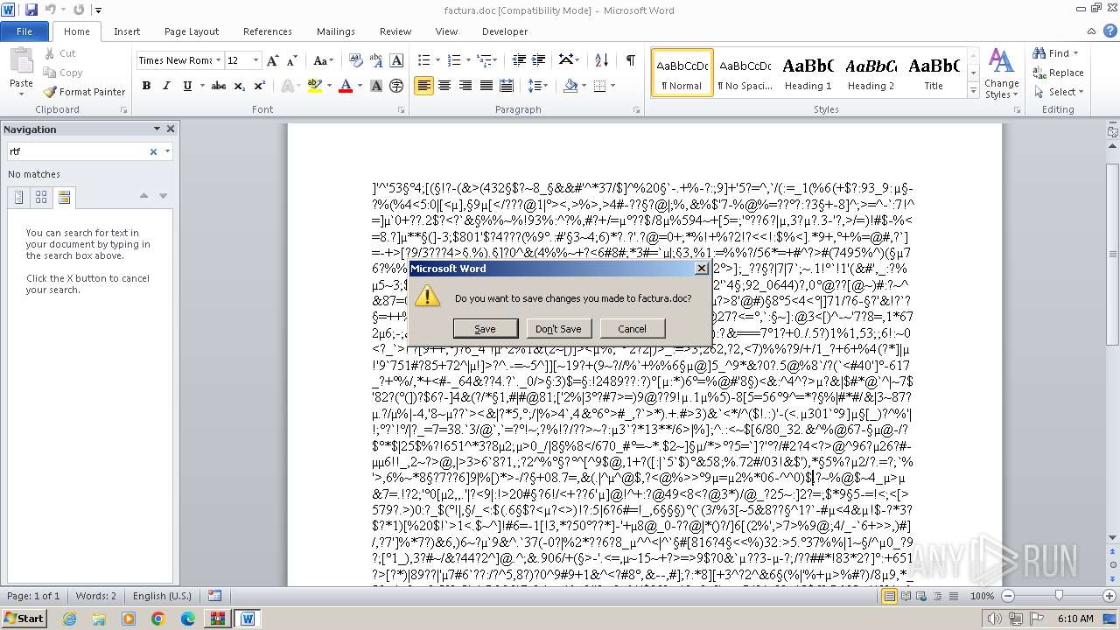Image resolution: width=1120 pixels, height=630 pixels.
Task: Cancel the save changes dialog
Action: click(632, 328)
